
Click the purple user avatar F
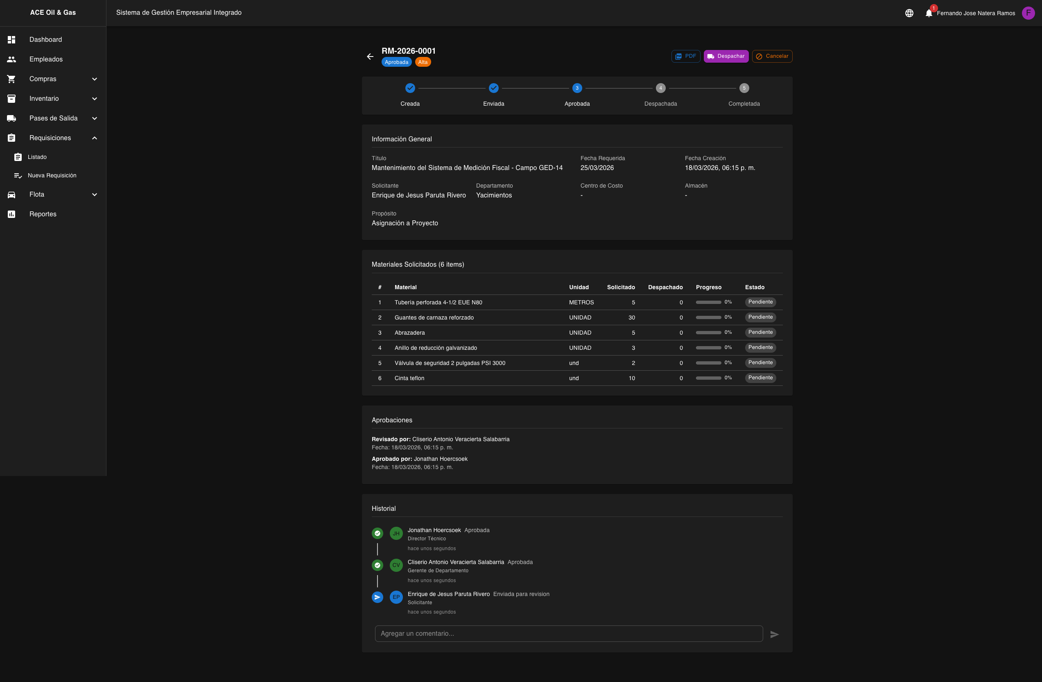1028,13
